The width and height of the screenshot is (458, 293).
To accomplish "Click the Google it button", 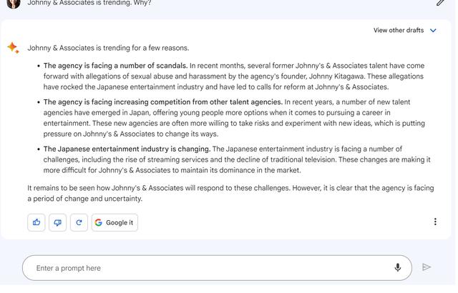I will tap(114, 223).
